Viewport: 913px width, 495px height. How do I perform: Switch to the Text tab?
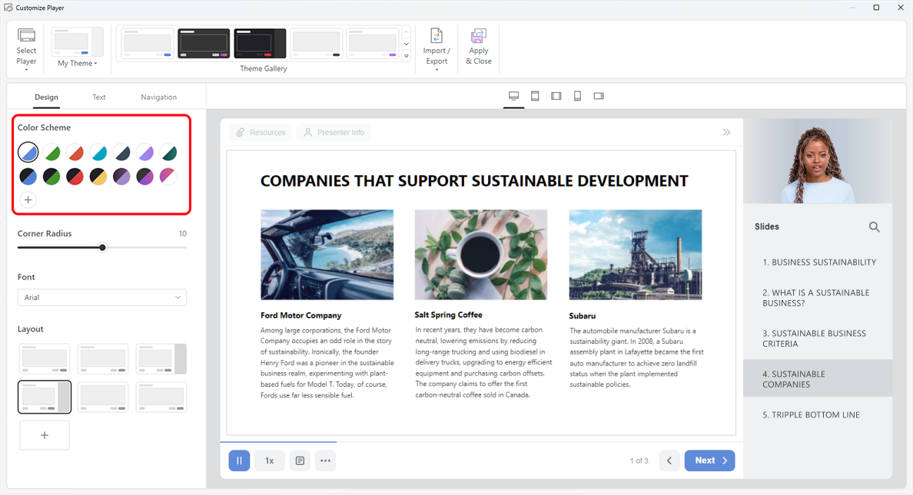point(99,97)
